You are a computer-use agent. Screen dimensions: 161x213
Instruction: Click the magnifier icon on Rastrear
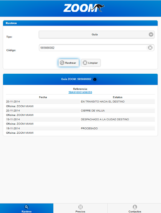click(x=62, y=63)
